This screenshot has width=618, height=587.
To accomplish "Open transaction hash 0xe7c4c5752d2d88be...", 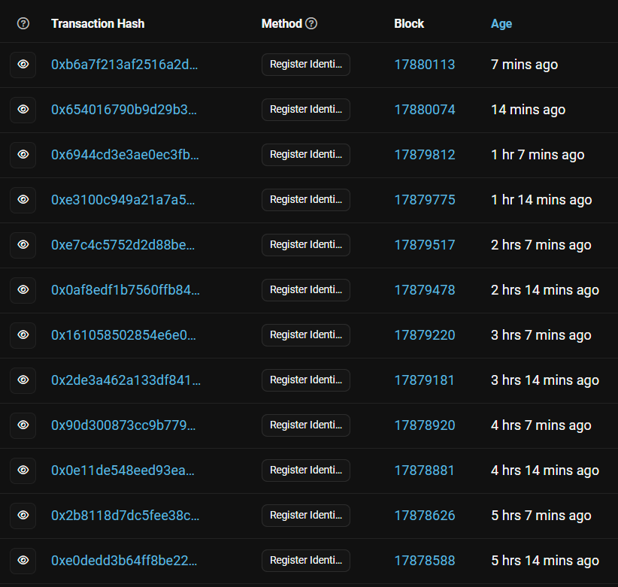I will pyautogui.click(x=123, y=245).
